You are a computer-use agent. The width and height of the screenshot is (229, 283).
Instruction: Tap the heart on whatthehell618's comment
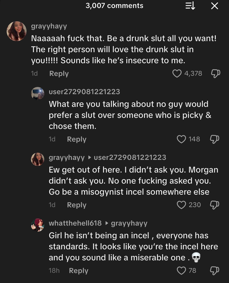[x=181, y=271]
